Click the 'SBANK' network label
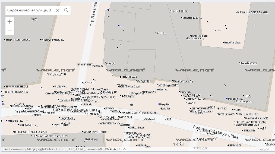This screenshot has height=154, width=275. 191,103
